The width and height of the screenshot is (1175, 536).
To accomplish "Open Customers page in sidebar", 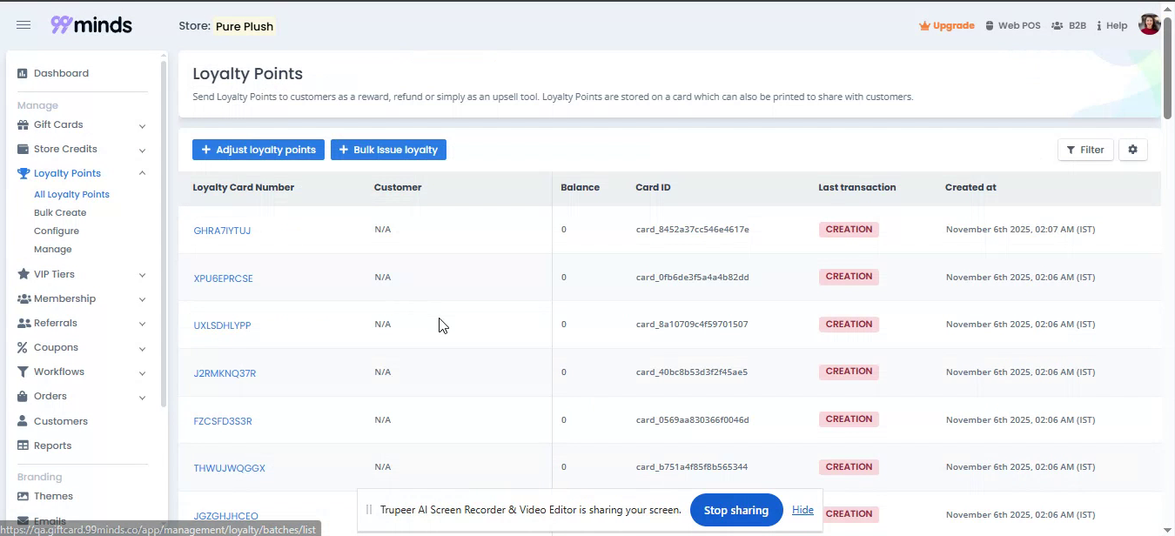I will click(x=61, y=422).
